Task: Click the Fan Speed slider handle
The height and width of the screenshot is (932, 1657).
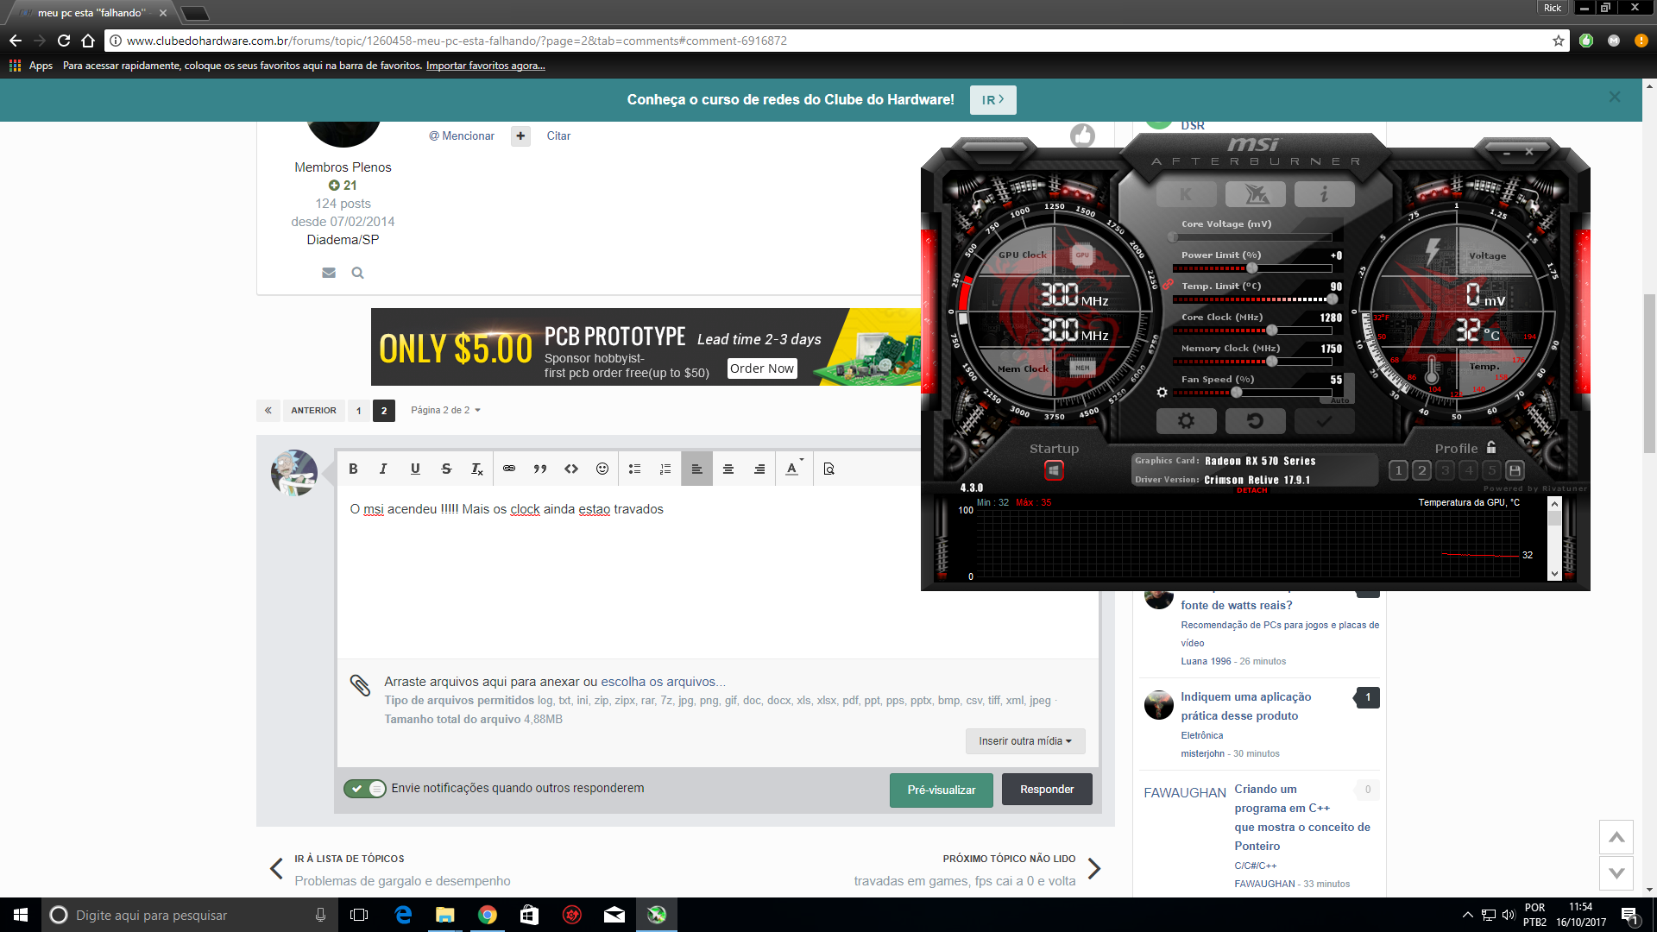Action: (x=1236, y=393)
